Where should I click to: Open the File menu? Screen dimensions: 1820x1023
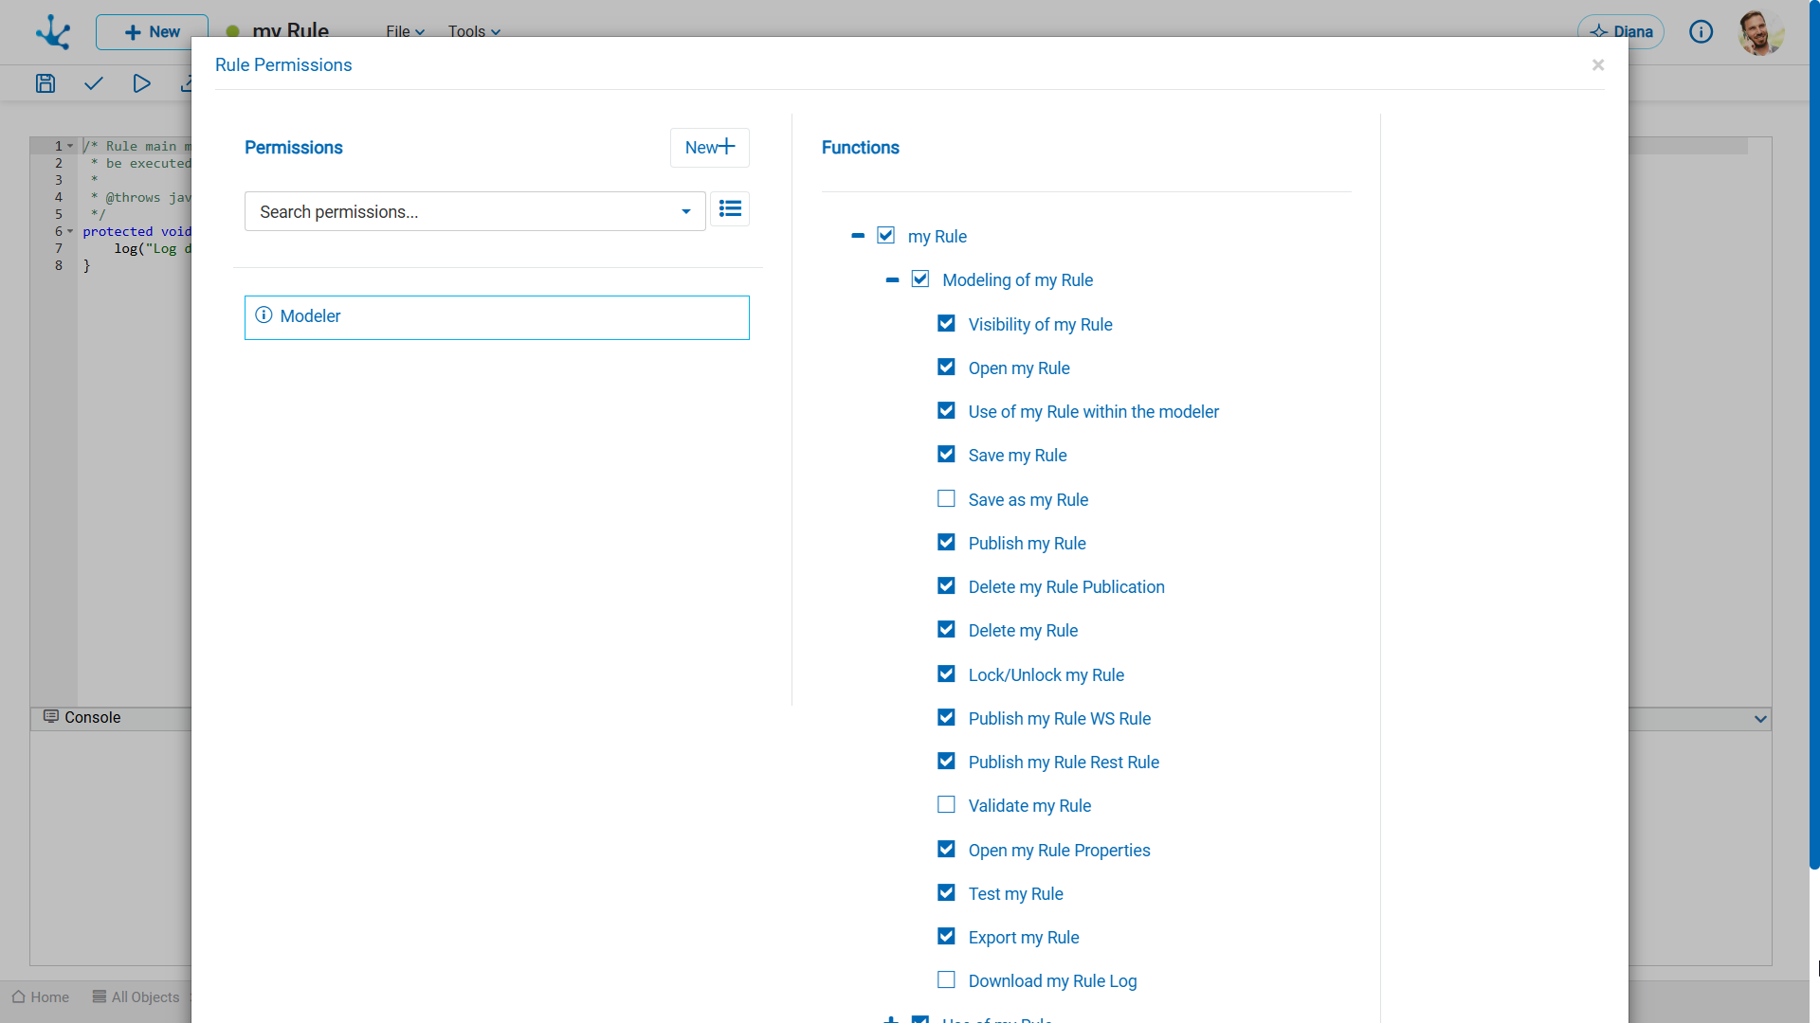(405, 31)
